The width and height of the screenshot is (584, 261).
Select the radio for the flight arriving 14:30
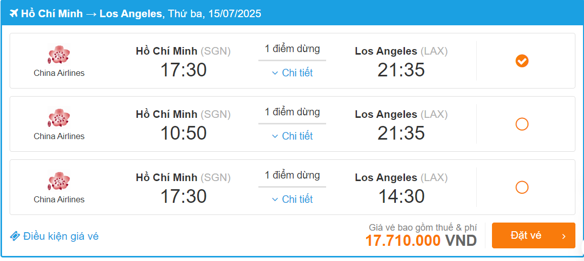(522, 187)
